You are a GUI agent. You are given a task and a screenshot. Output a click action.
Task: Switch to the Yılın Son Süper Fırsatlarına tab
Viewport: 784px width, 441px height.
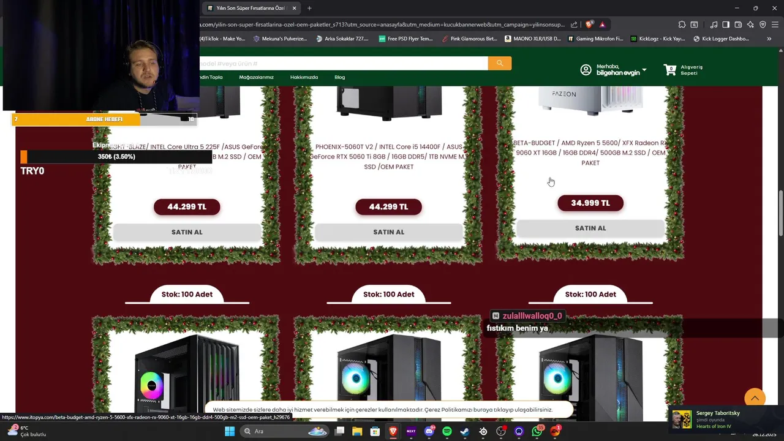(x=251, y=8)
